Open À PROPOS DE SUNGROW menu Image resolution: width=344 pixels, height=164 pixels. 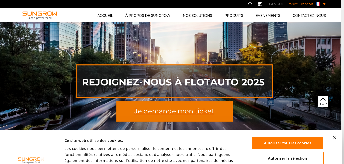coord(148,16)
